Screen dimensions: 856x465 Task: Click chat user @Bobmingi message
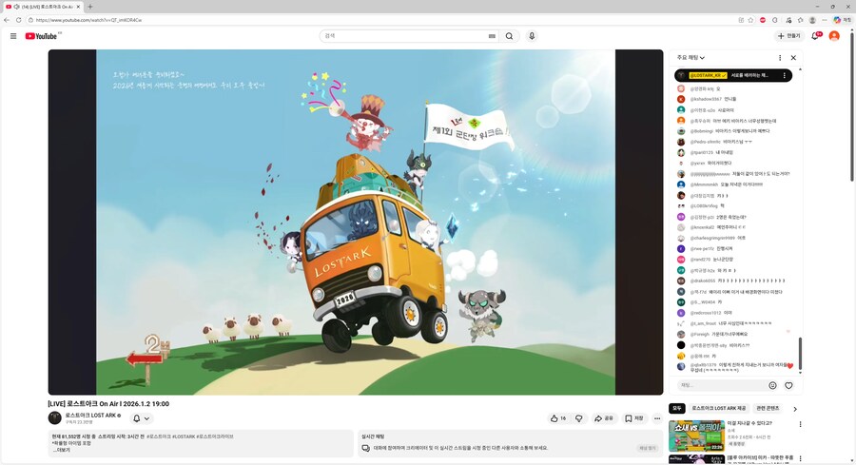[x=730, y=131]
